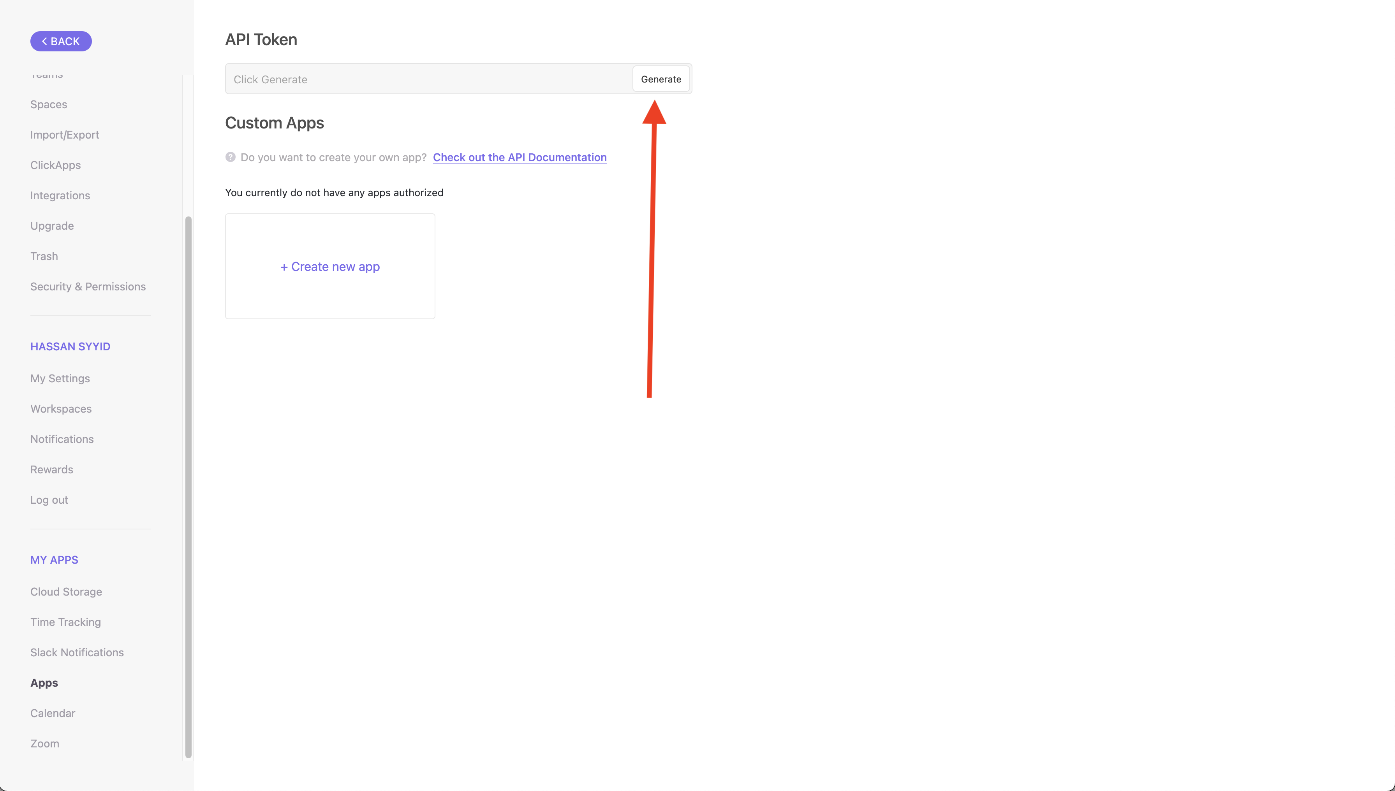1395x791 pixels.
Task: Click the Generate API token button
Action: click(660, 79)
